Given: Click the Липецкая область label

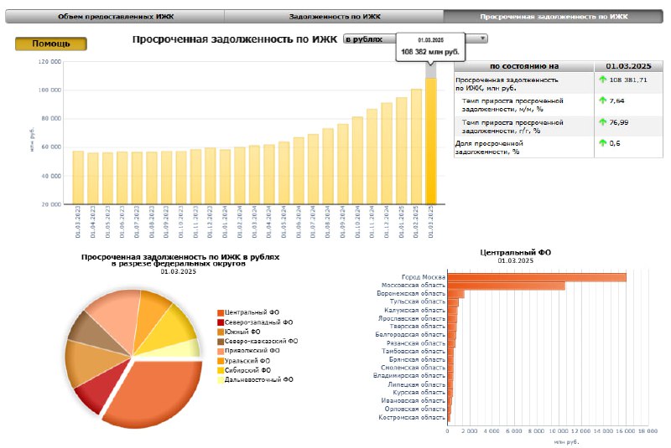Looking at the screenshot, I should 416,385.
